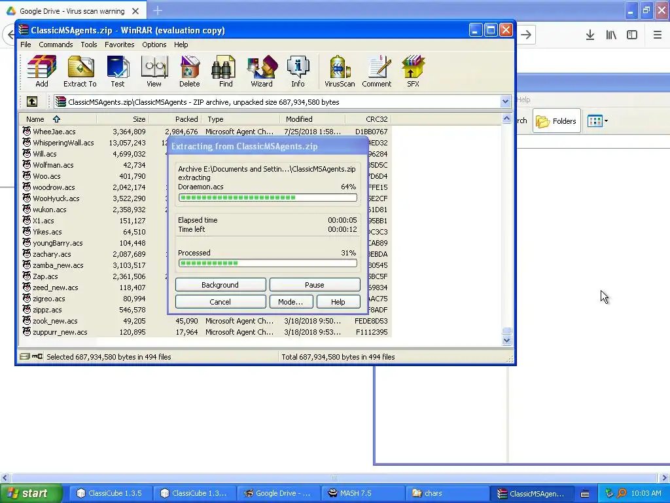670x503 pixels.
Task: Click the Add archive toolbar icon
Action: pyautogui.click(x=41, y=71)
